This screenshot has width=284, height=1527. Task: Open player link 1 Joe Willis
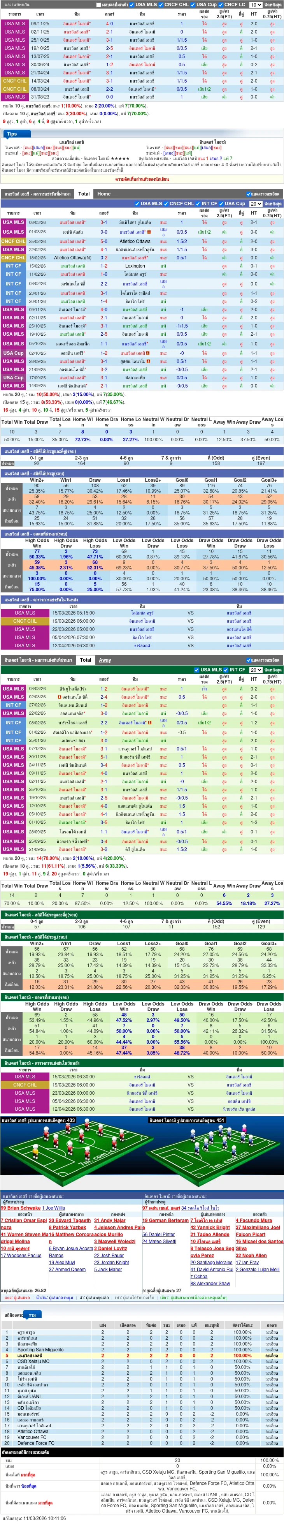coord(54,1208)
